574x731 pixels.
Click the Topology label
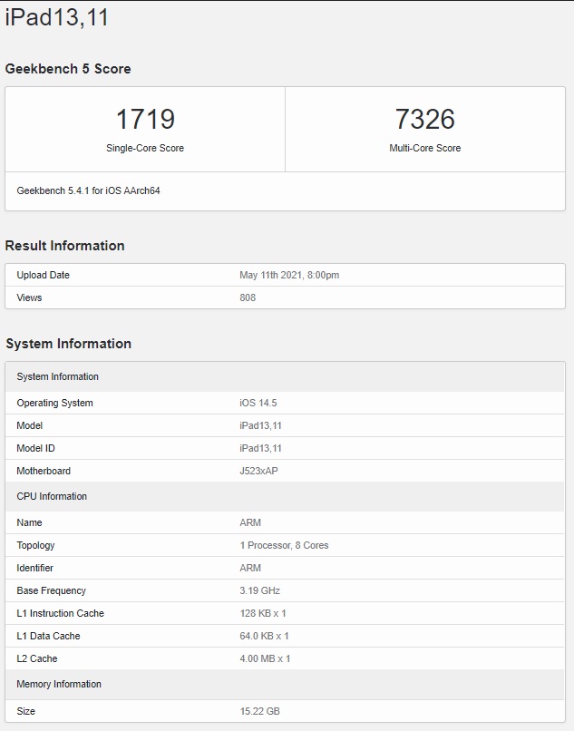click(36, 545)
